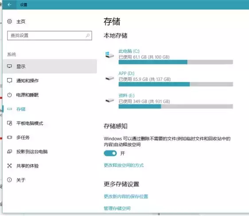Image resolution: width=249 pixels, height=216 pixels.
Task: Click the 查找设置 search box
Action: [x=50, y=36]
